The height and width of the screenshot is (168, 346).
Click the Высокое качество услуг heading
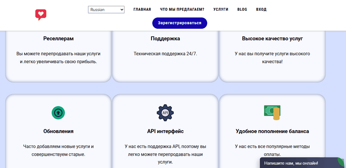click(x=272, y=39)
